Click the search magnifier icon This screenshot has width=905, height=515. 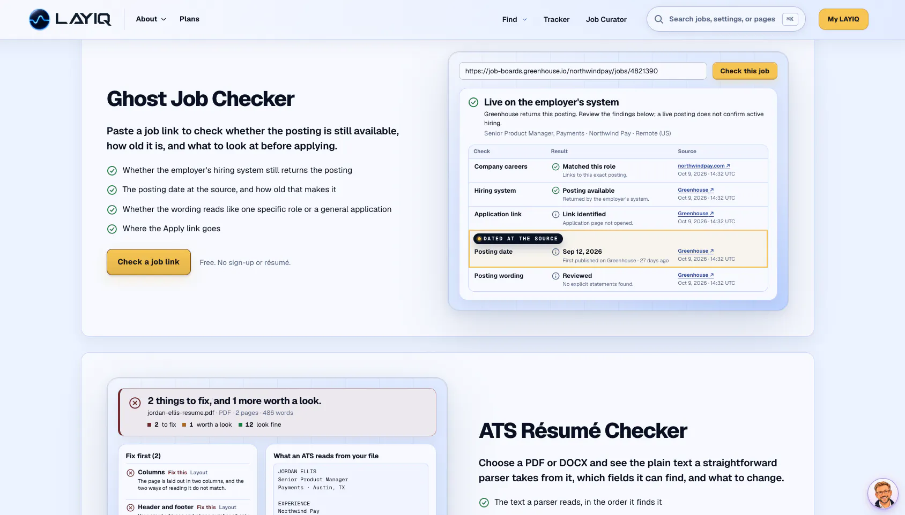coord(658,19)
